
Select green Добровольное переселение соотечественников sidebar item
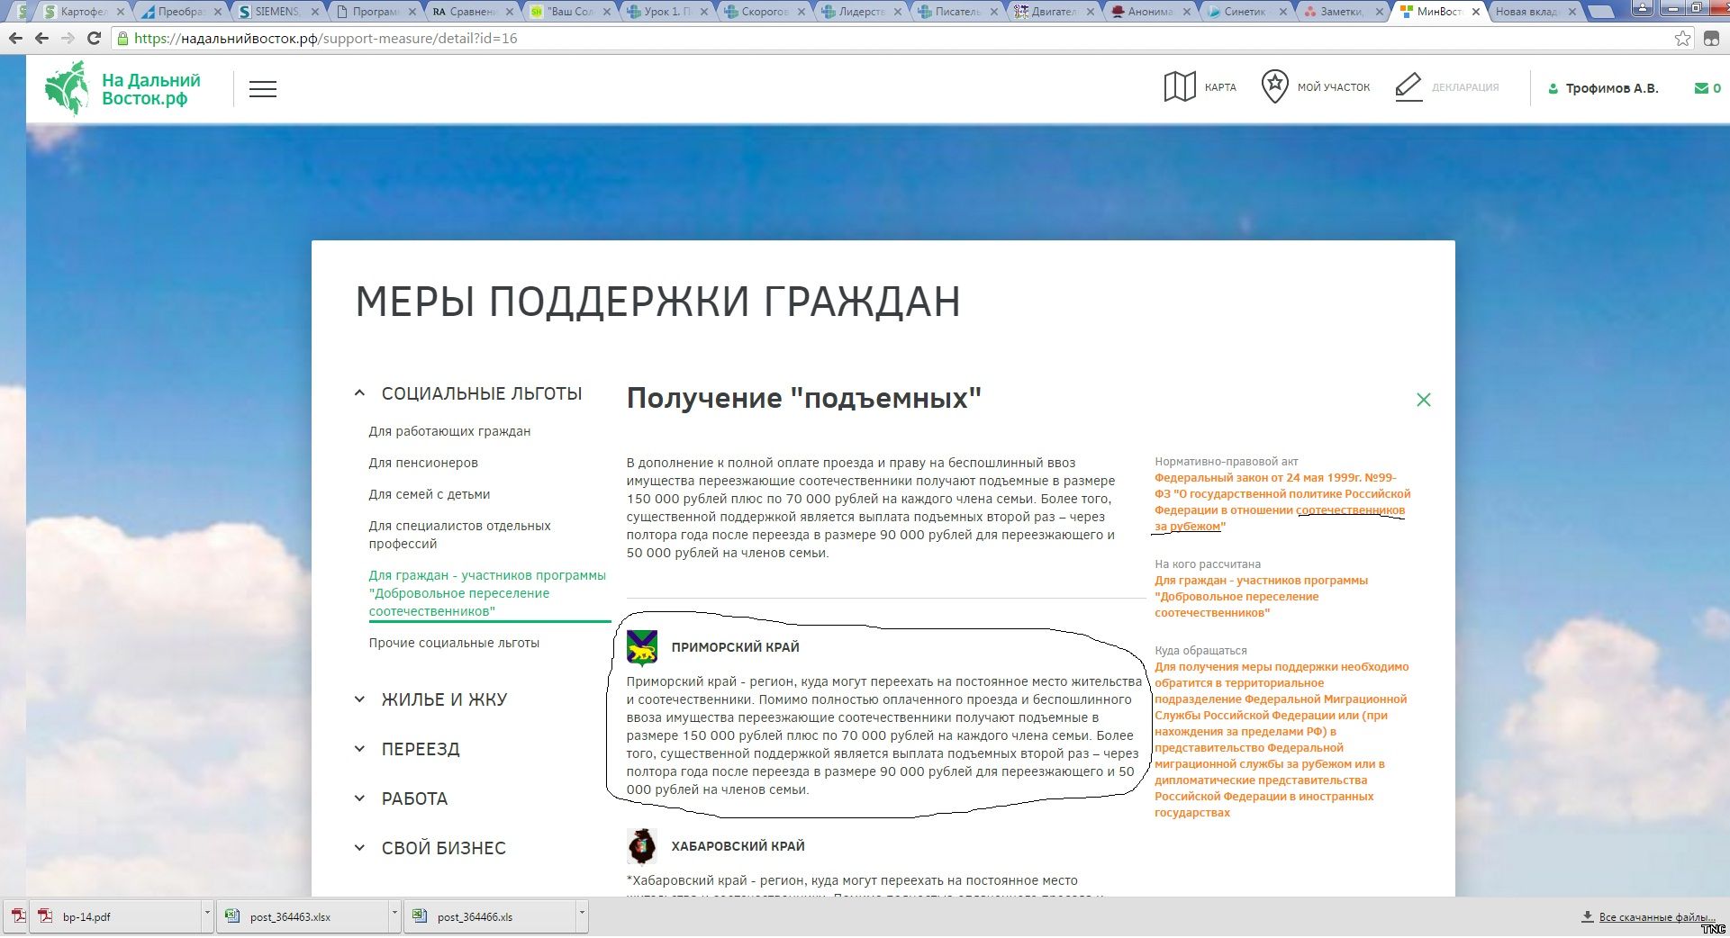tap(487, 593)
